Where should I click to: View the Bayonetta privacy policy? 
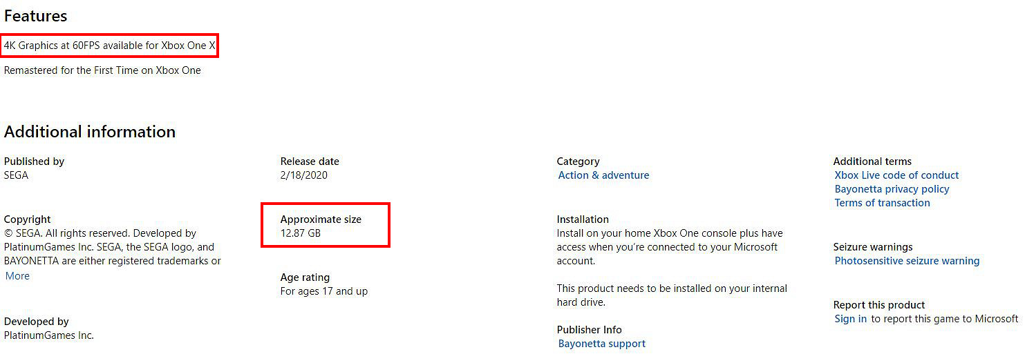click(x=892, y=189)
